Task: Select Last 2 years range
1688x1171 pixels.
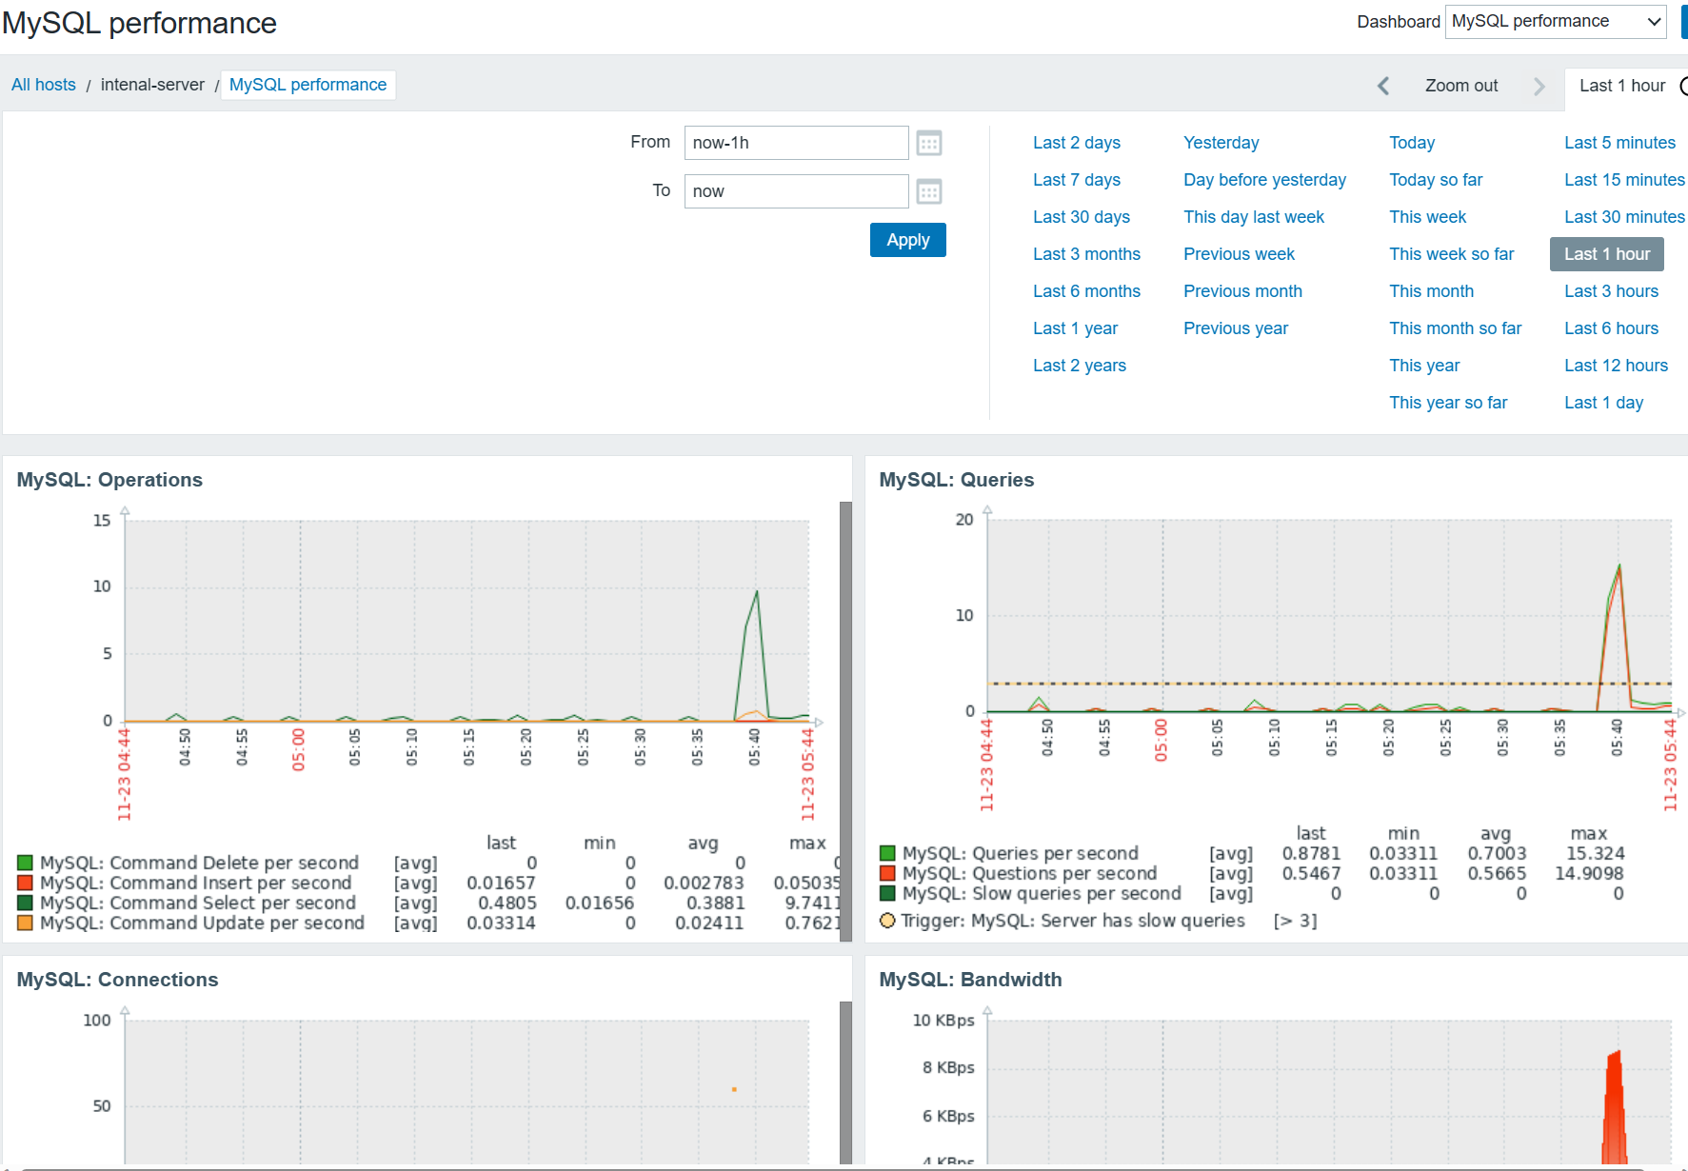Action: click(1080, 366)
